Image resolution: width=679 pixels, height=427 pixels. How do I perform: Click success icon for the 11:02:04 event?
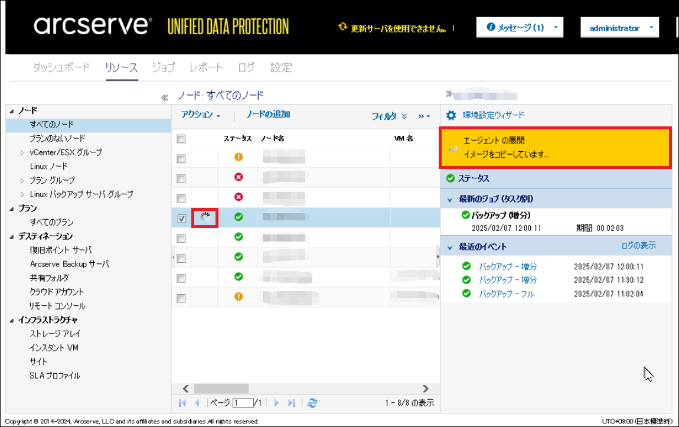point(466,293)
